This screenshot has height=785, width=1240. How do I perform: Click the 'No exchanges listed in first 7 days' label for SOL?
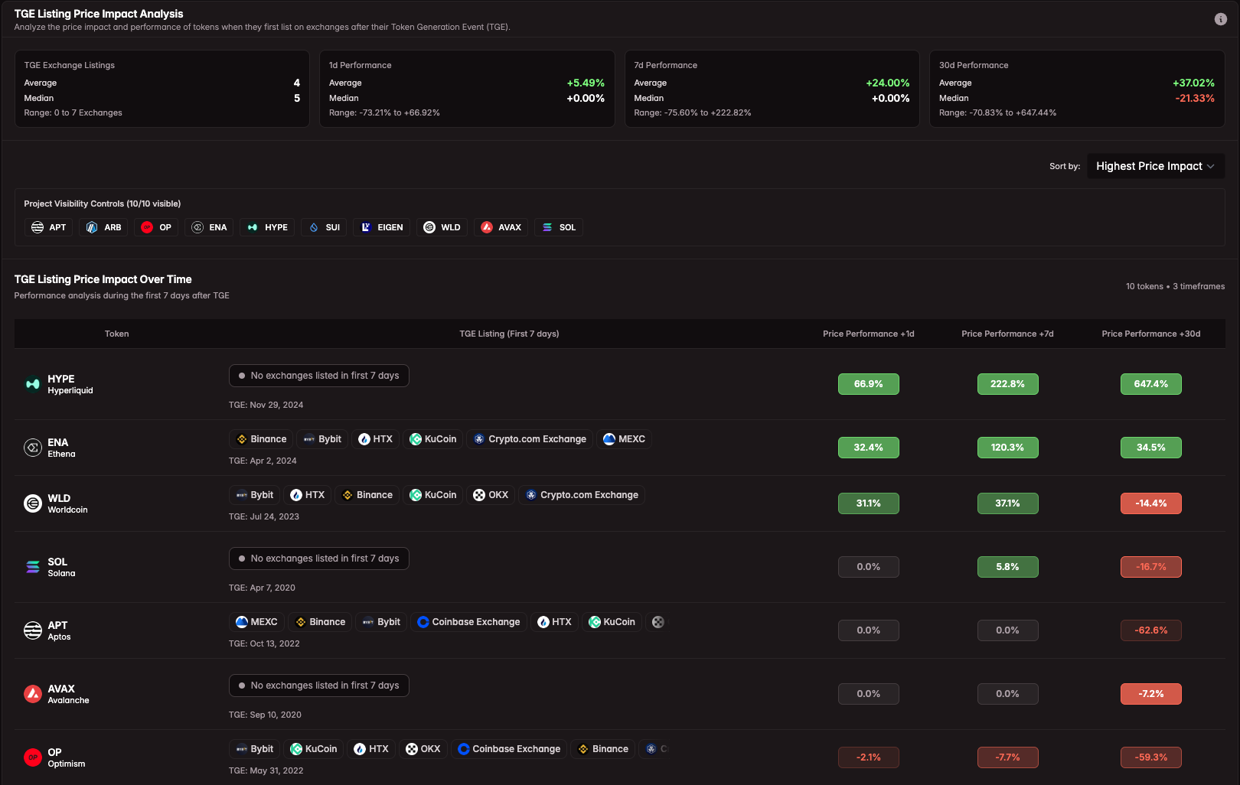[x=318, y=559]
